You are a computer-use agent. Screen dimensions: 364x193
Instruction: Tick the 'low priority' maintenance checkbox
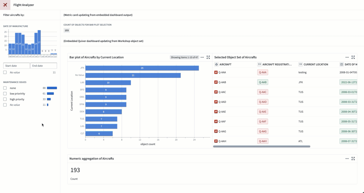pyautogui.click(x=5, y=94)
